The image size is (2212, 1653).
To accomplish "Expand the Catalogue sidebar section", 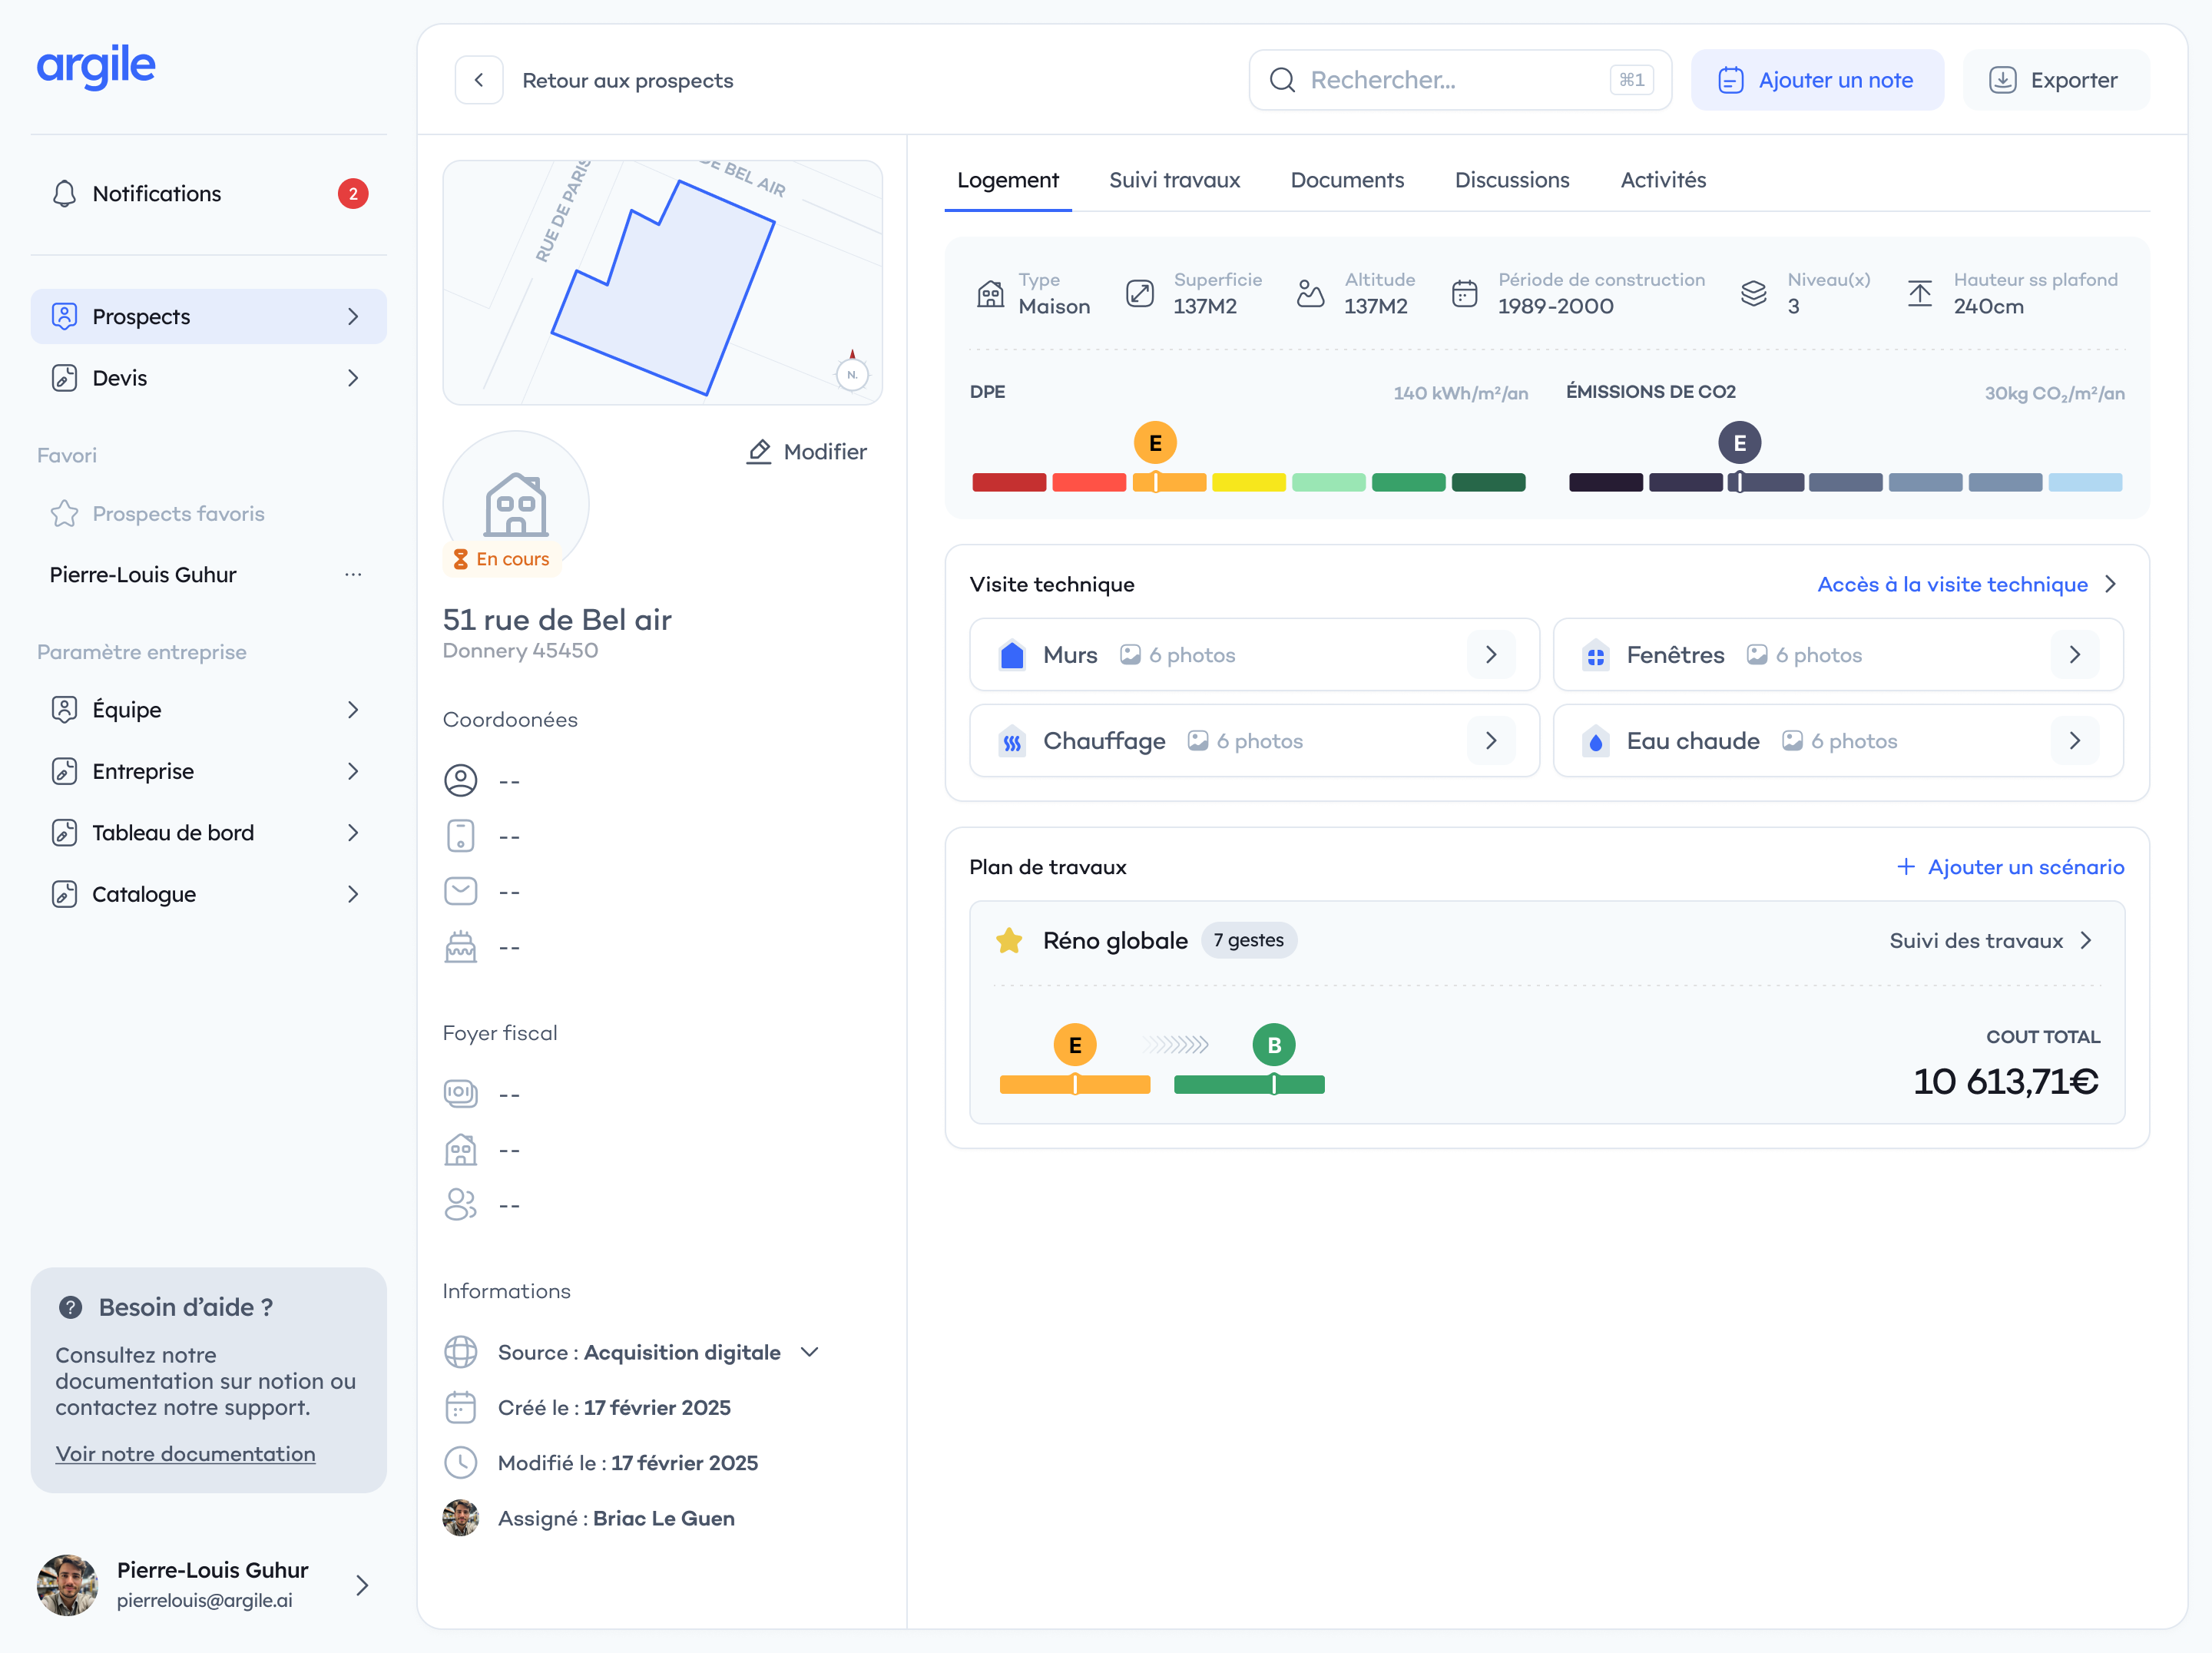I will [208, 894].
